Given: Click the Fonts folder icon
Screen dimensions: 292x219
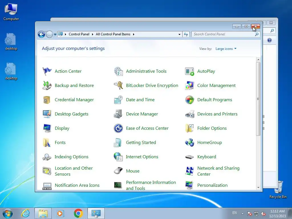Looking at the screenshot, I should coord(47,143).
